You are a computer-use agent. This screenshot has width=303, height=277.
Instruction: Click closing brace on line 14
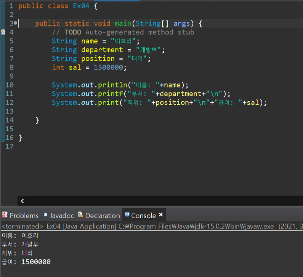tap(37, 120)
